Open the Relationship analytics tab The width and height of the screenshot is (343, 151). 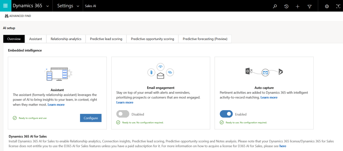[66, 39]
